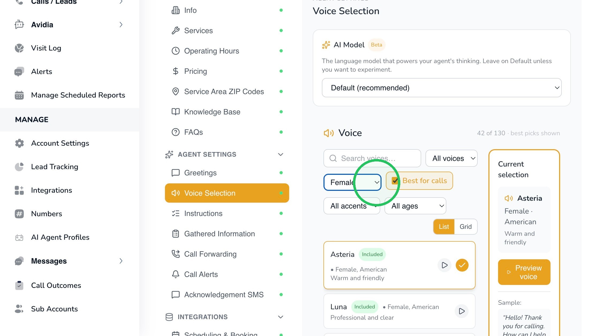The width and height of the screenshot is (603, 336).
Task: Uncheck the Best for calls checkbox
Action: coord(395,181)
